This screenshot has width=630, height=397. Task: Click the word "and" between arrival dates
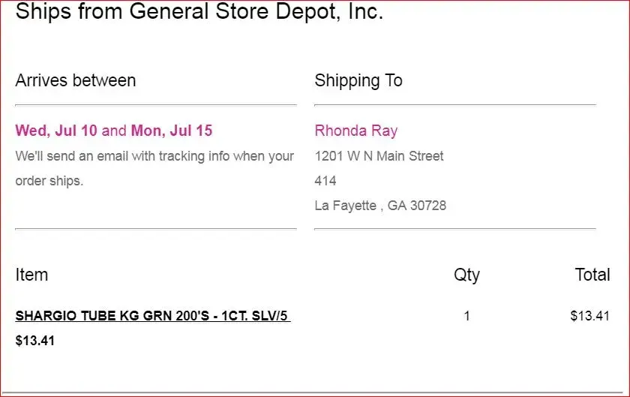[x=114, y=131]
